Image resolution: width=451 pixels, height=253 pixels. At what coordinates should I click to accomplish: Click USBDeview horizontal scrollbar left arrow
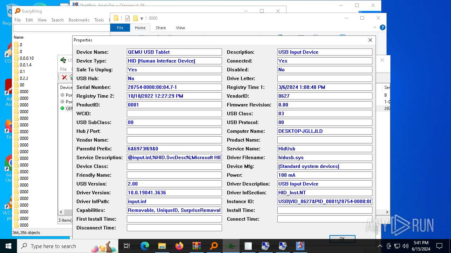pos(61,212)
